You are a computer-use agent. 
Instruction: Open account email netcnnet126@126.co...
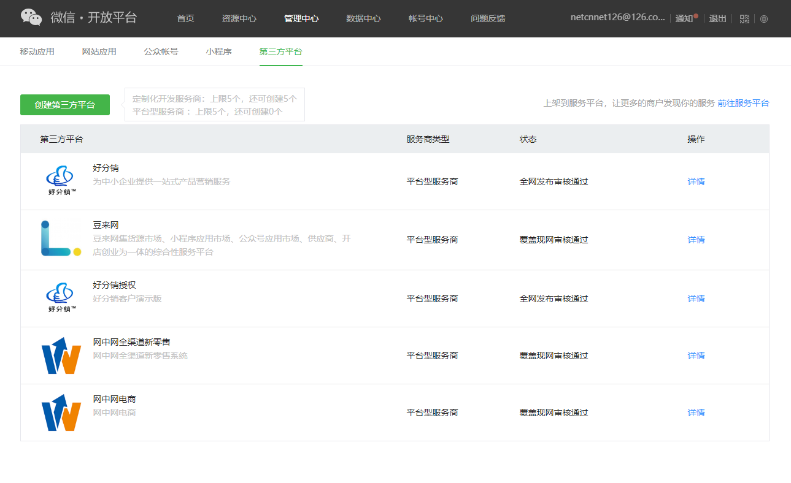click(x=617, y=18)
